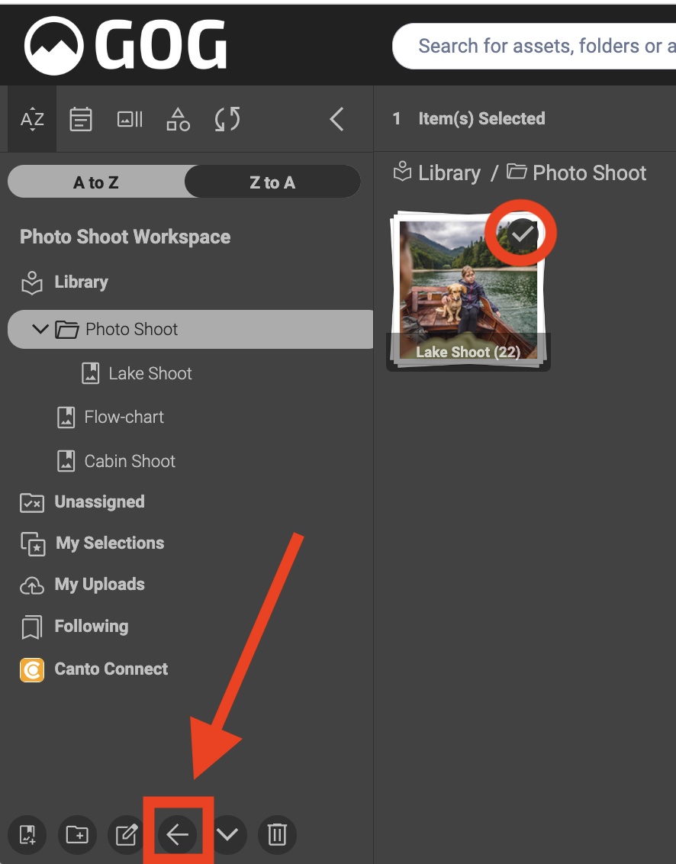
Task: Delete with the trash icon
Action: coord(277,835)
